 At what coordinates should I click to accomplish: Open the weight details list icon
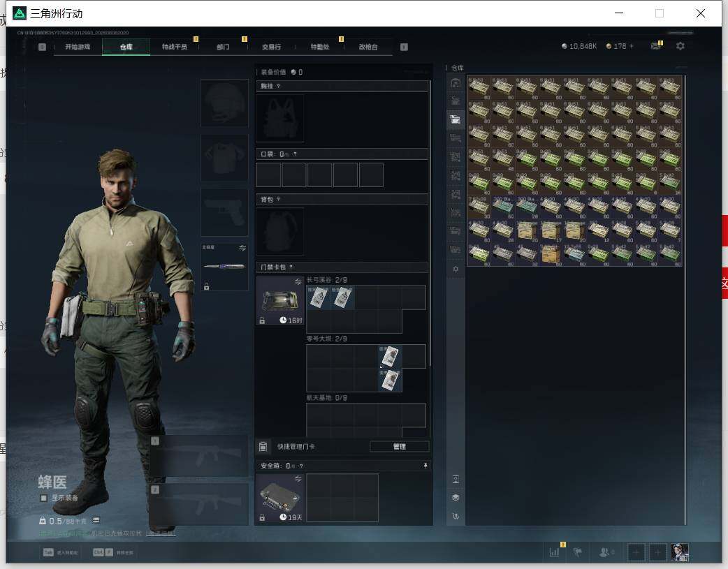pos(96,520)
